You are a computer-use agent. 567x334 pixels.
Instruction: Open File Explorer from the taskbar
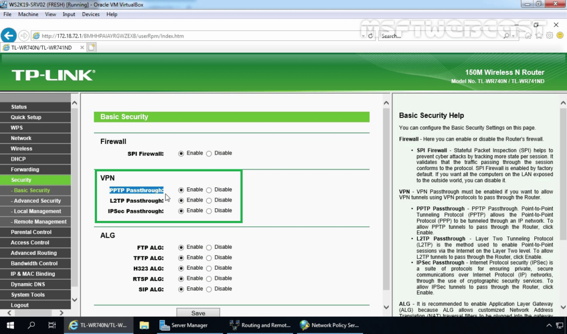[x=145, y=325]
